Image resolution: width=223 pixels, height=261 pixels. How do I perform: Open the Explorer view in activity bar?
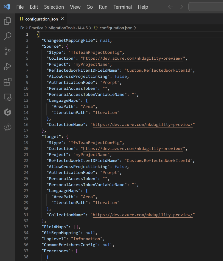(7, 21)
